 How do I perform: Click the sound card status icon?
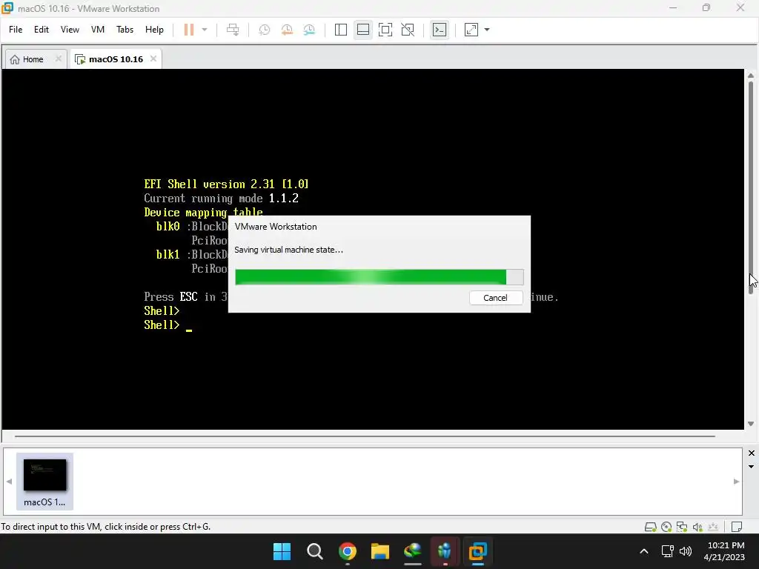tap(697, 527)
